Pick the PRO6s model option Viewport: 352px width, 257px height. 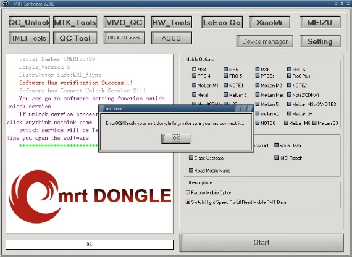(258, 76)
